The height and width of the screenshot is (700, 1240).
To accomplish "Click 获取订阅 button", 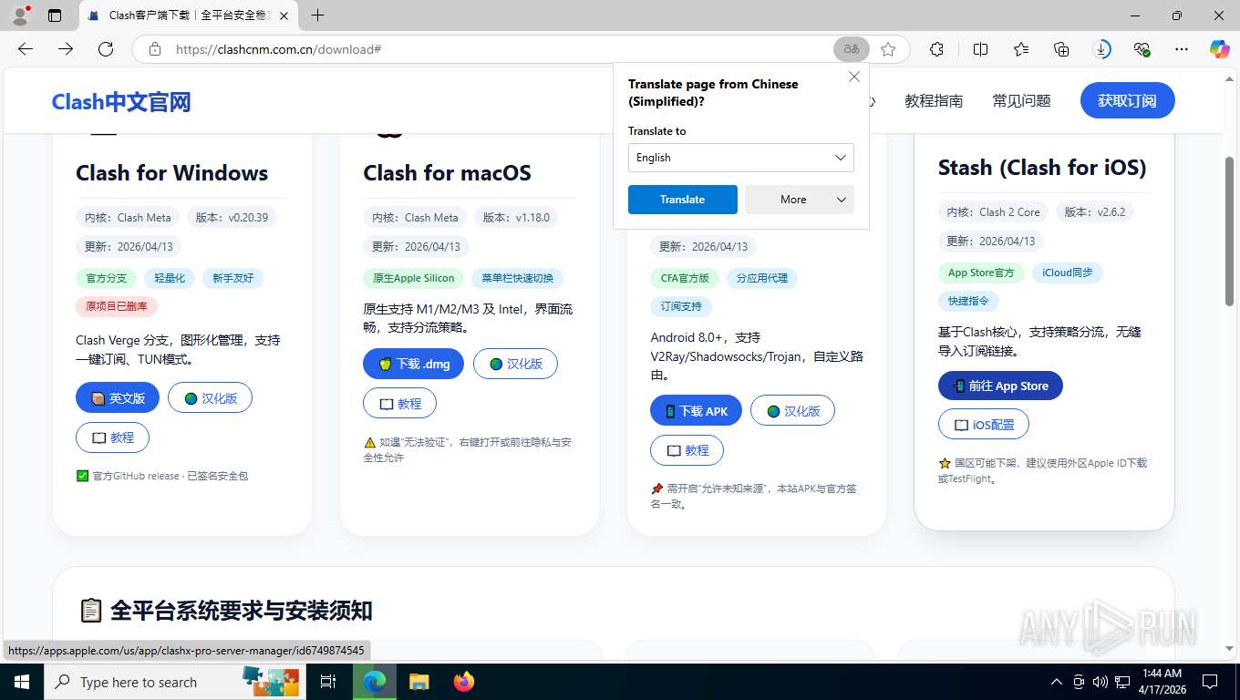I will coord(1127,100).
